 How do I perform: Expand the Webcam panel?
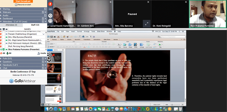point(24,12)
